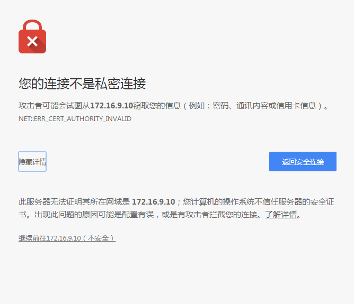The width and height of the screenshot is (354, 304).
Task: Click the text 此服务器无法证明其所在网域是
Action: click(73, 202)
